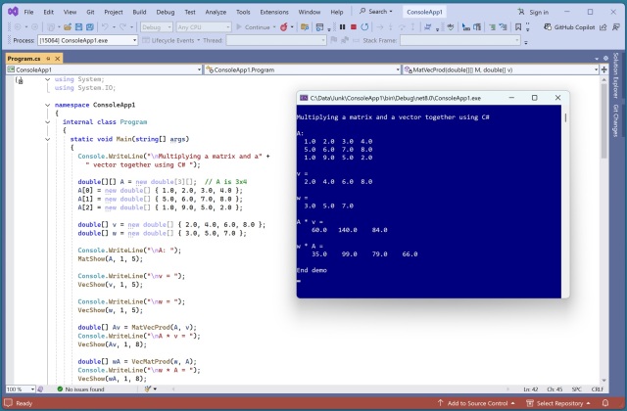
Task: Pause debugging with the Break All icon
Action: coord(342,27)
